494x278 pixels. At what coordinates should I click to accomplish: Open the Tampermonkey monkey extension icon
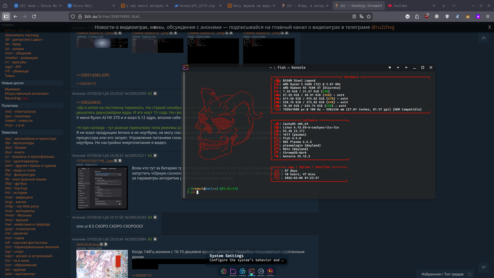tap(468, 16)
